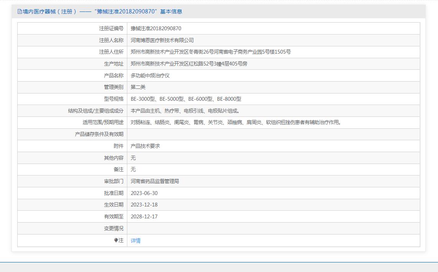Click the management category value 第二类
This screenshot has height=272, width=438.
138,87
